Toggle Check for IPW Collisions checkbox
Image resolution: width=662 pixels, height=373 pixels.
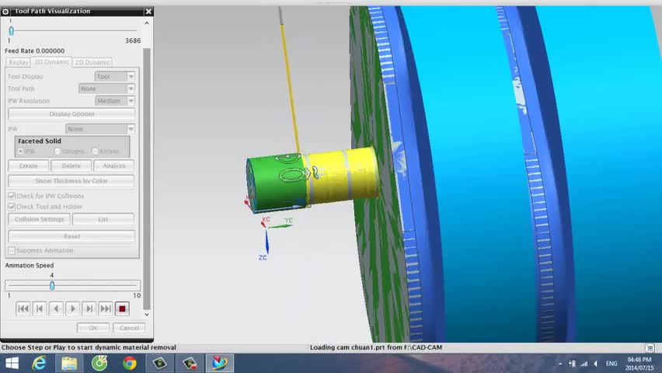(x=12, y=196)
